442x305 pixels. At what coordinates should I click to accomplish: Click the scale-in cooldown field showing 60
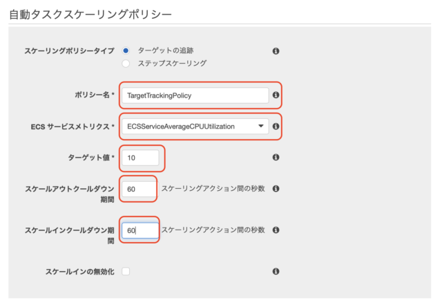pyautogui.click(x=140, y=230)
